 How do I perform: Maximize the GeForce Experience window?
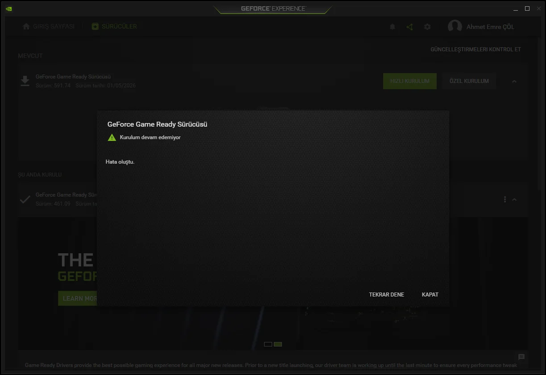coord(527,8)
